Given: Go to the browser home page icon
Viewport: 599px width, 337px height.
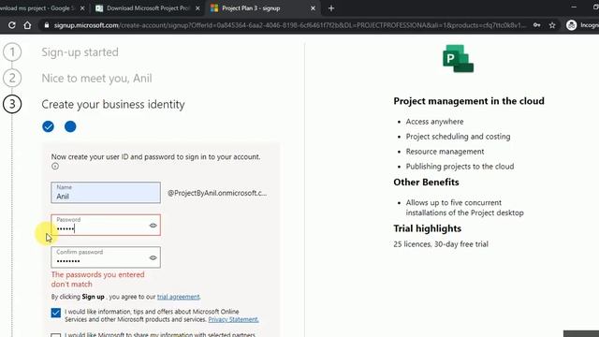Looking at the screenshot, I should (27, 25).
